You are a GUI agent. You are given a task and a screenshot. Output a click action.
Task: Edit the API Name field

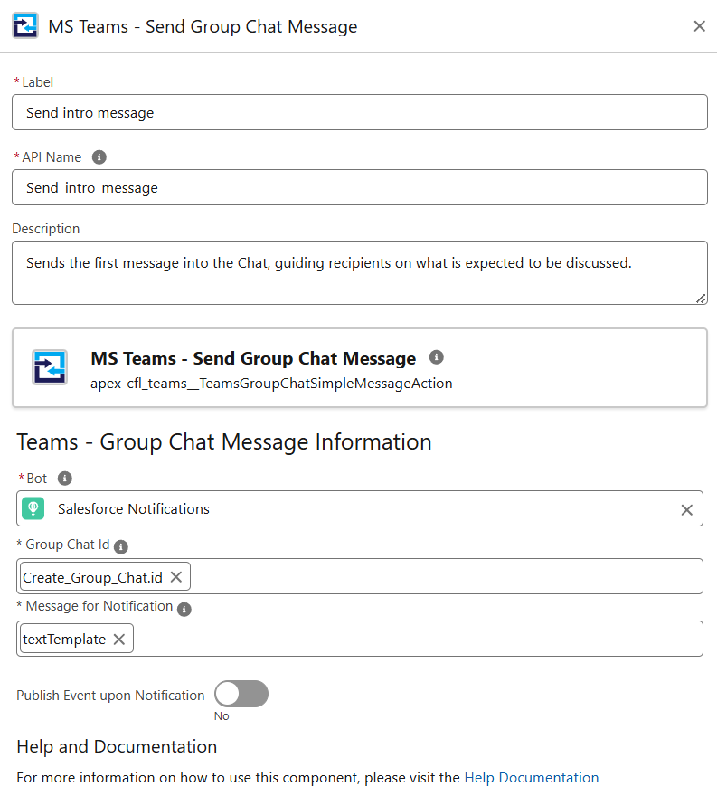tap(360, 187)
